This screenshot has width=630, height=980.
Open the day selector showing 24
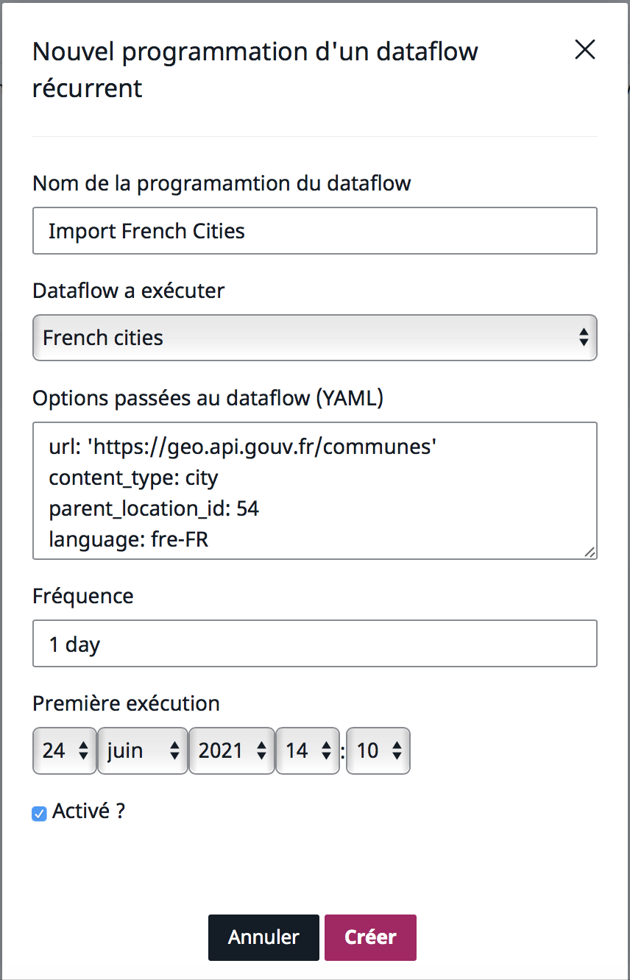(x=65, y=750)
